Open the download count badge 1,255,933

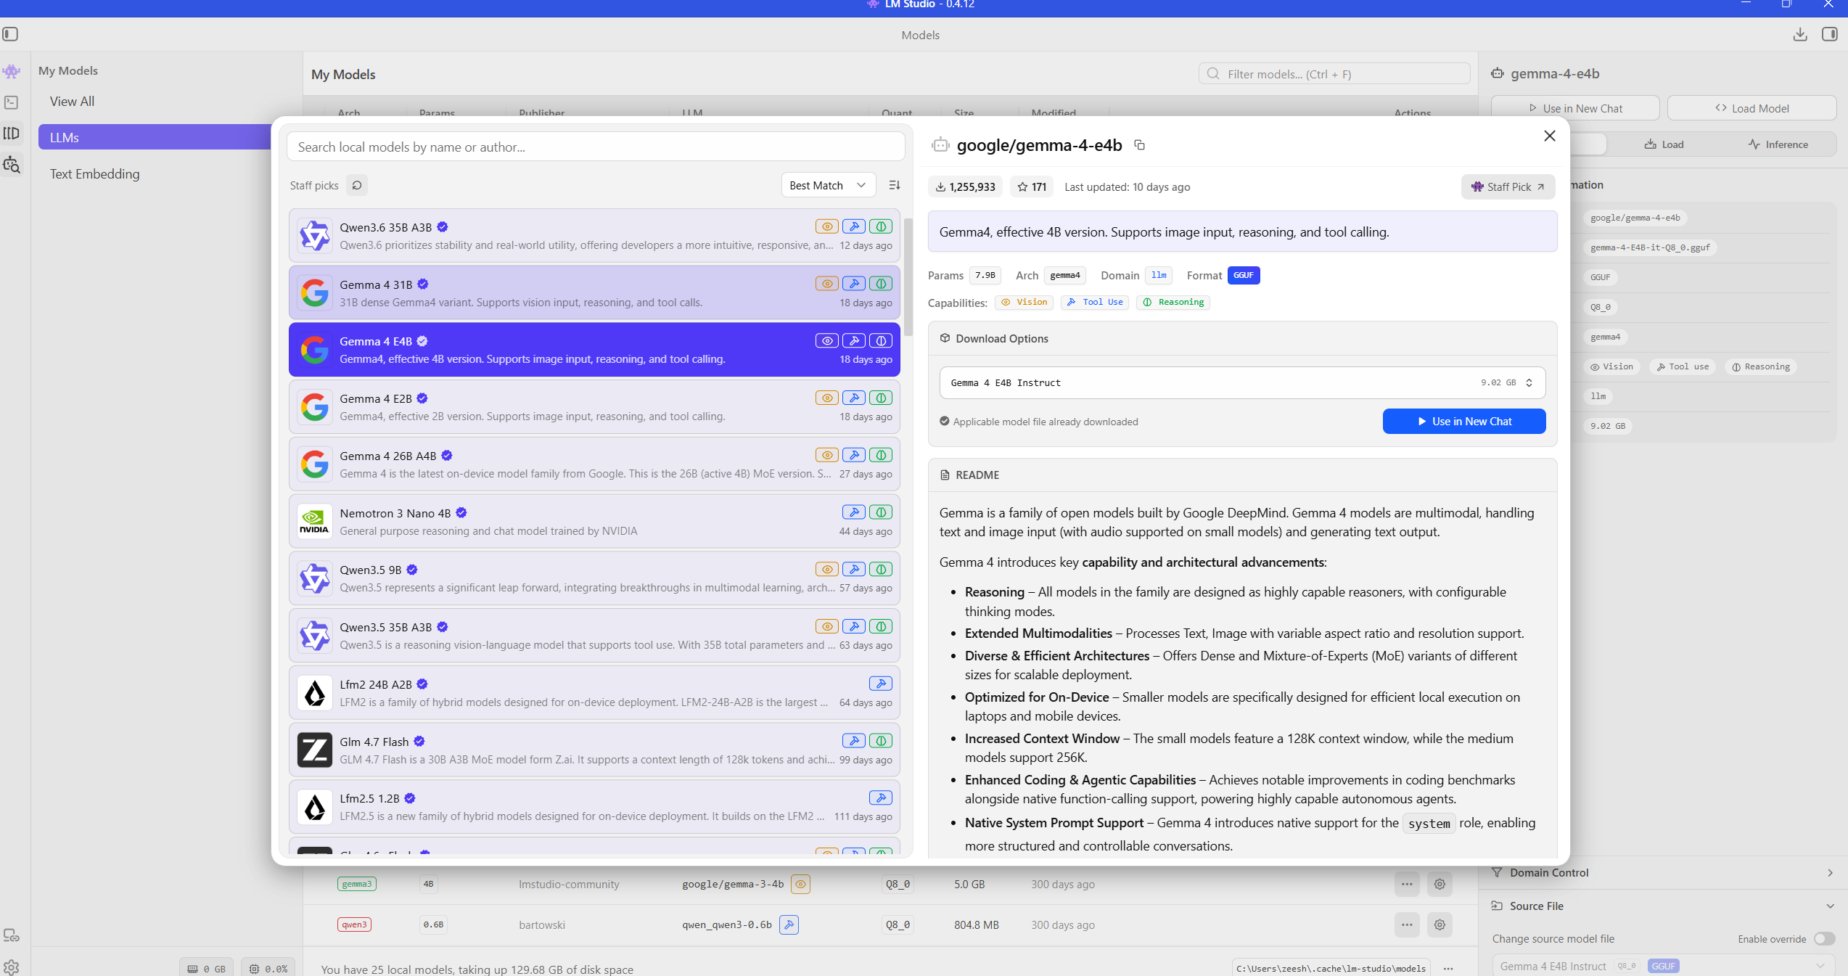pyautogui.click(x=966, y=186)
